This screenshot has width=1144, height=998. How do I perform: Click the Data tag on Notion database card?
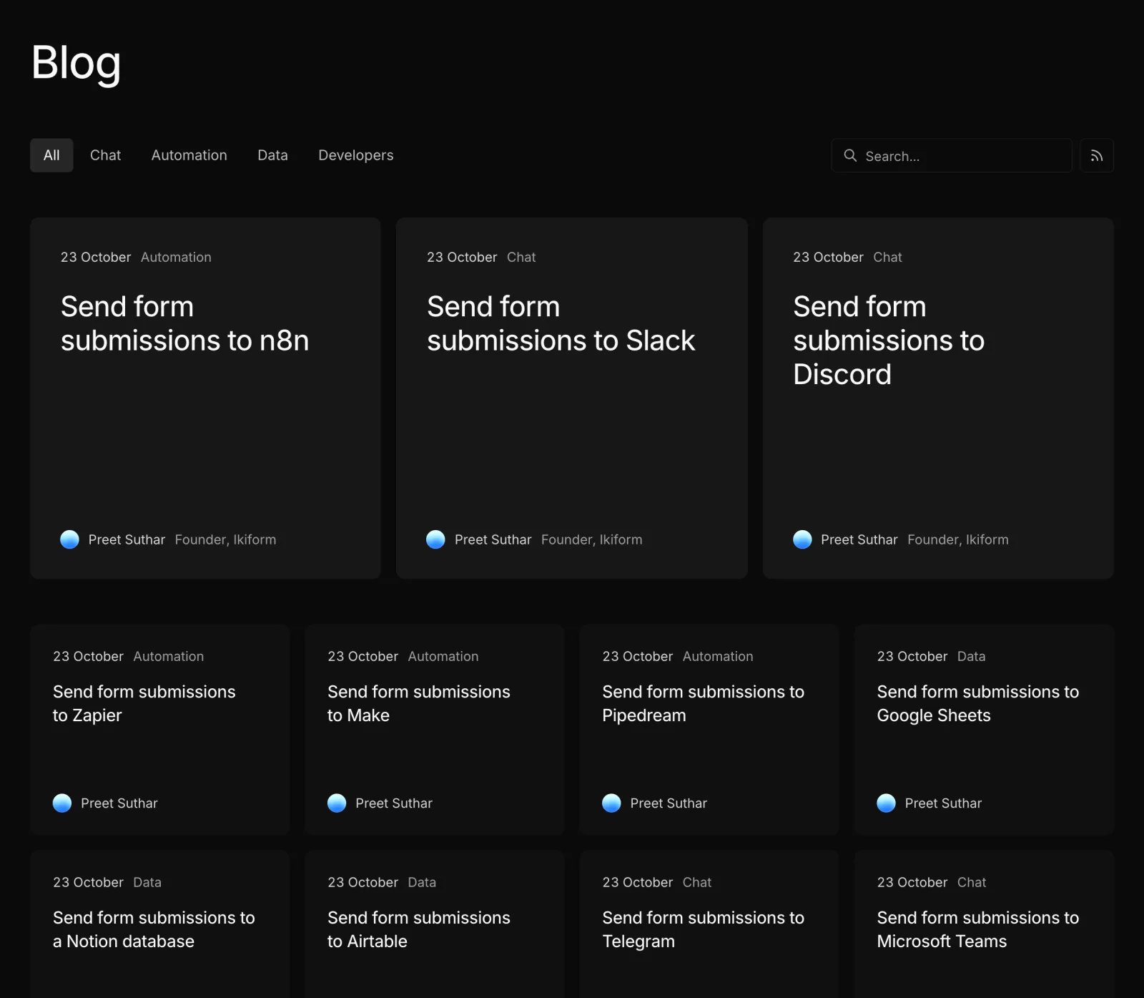[147, 882]
